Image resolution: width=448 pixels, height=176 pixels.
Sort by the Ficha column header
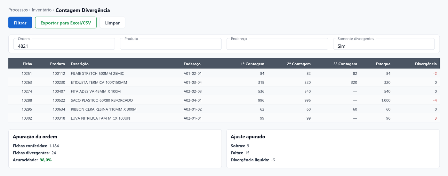(27, 64)
